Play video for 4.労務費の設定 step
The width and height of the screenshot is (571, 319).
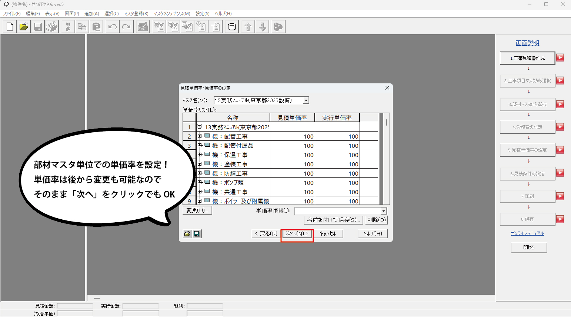(x=560, y=127)
